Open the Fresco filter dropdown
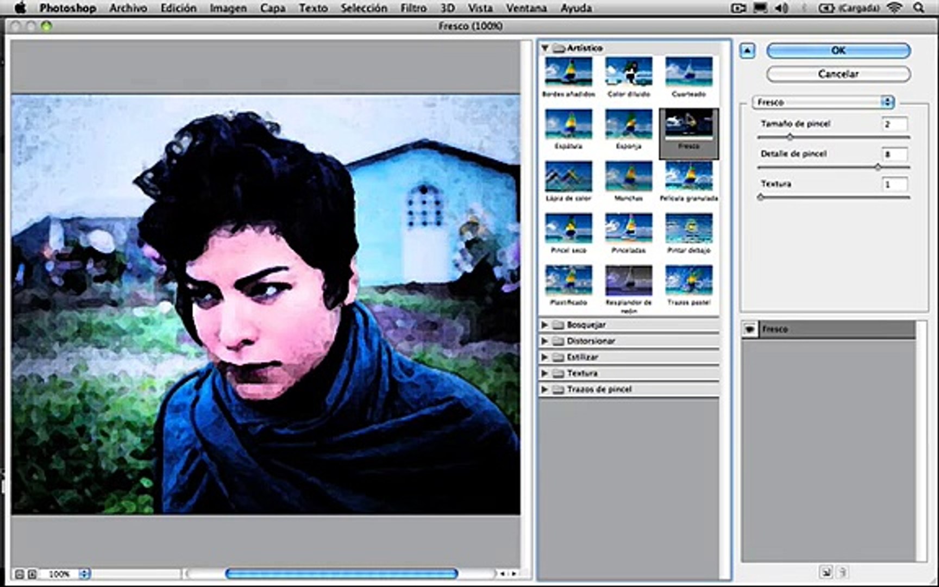The width and height of the screenshot is (939, 587). coord(823,102)
